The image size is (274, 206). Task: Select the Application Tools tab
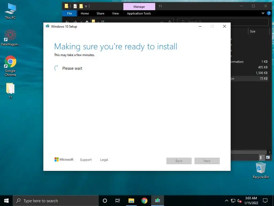[x=139, y=13]
